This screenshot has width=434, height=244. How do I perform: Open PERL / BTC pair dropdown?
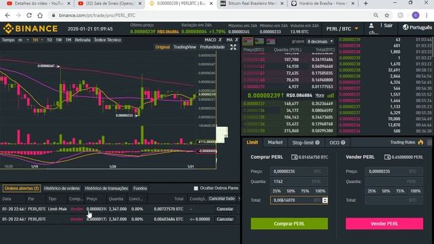[342, 28]
